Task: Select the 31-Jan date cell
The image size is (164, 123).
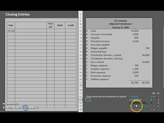Action: click(11, 31)
